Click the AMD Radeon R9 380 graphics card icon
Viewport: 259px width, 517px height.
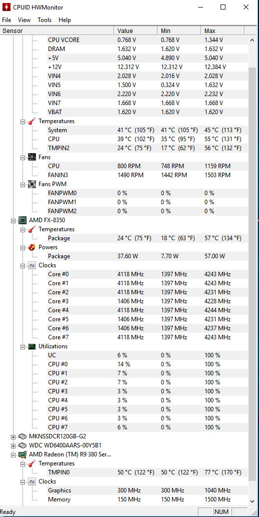coord(22,454)
